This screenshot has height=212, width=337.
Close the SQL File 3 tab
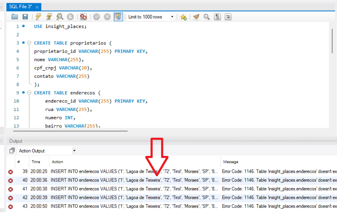pos(37,7)
